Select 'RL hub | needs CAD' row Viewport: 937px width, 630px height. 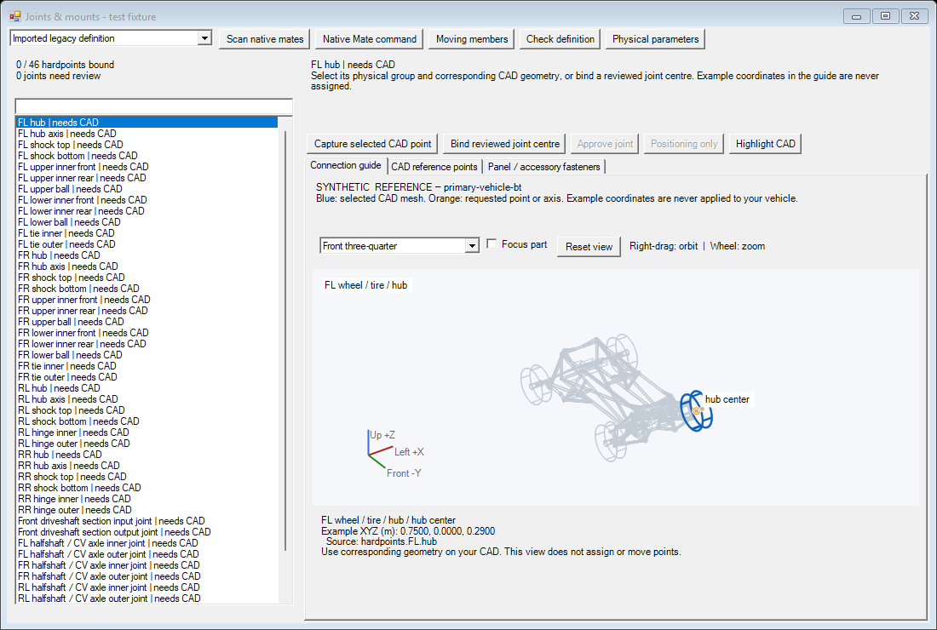147,388
